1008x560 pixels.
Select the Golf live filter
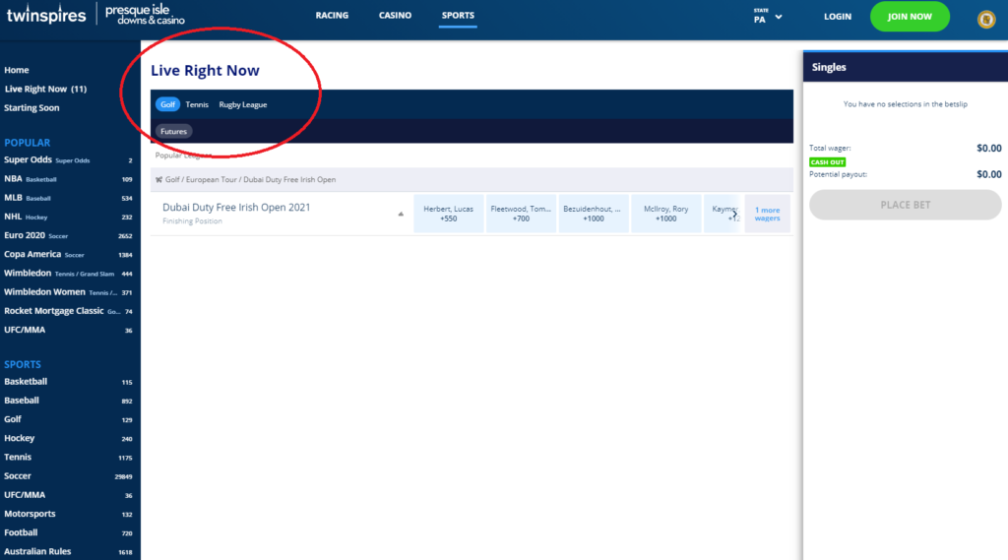click(x=167, y=104)
